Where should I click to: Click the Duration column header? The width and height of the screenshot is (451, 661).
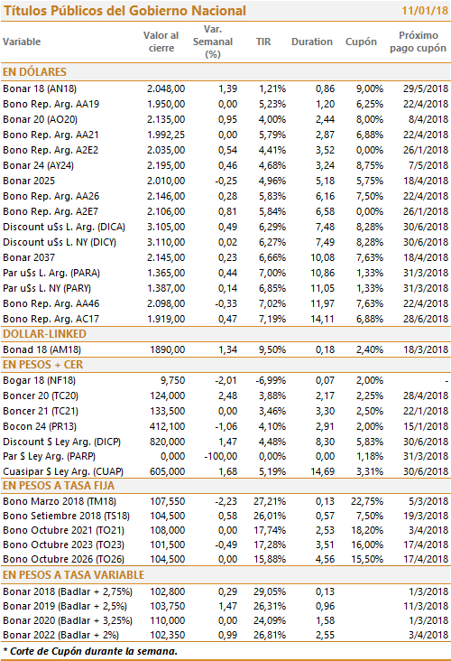pyautogui.click(x=312, y=42)
